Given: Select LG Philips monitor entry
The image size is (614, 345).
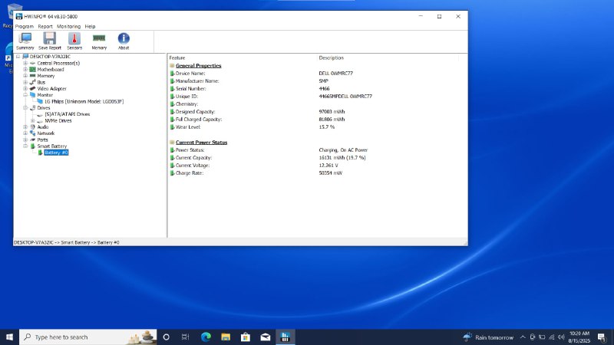Looking at the screenshot, I should [x=84, y=101].
